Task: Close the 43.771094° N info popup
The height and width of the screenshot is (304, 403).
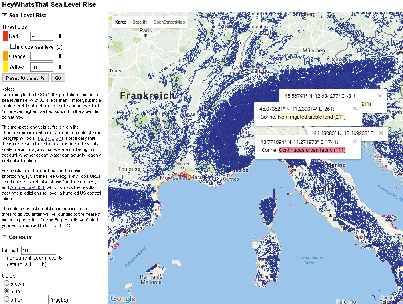Action: pos(354,142)
